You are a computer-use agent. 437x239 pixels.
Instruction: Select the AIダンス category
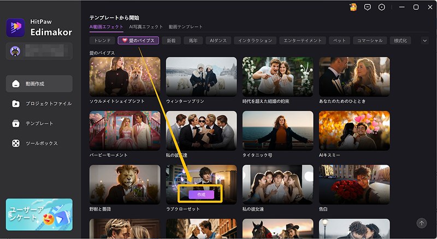coord(218,40)
